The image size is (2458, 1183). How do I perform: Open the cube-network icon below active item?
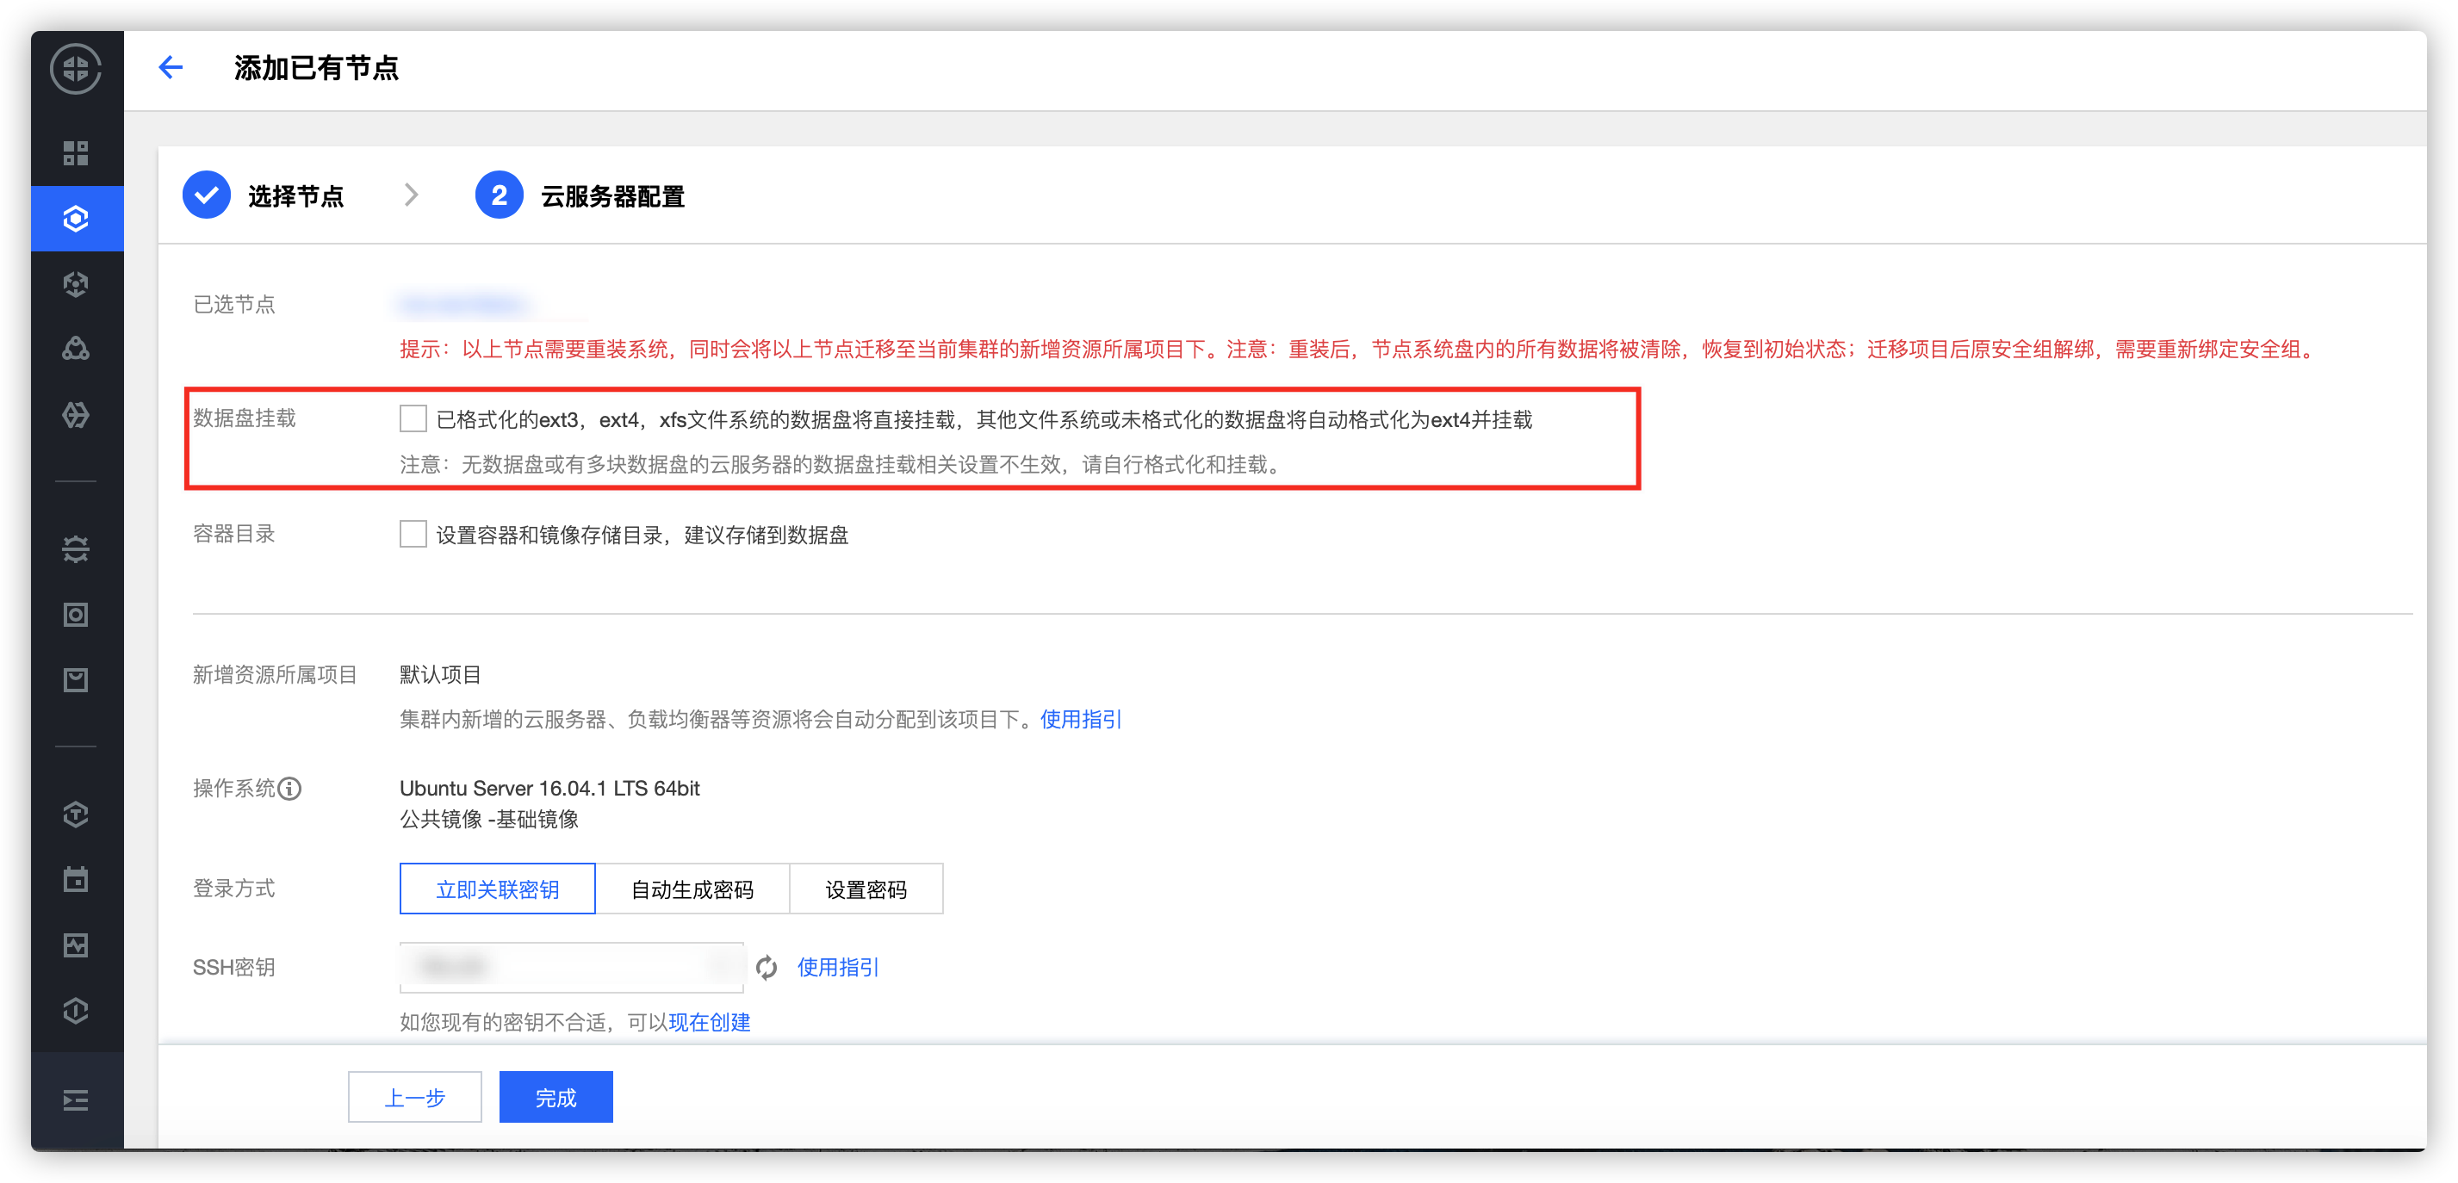point(77,283)
